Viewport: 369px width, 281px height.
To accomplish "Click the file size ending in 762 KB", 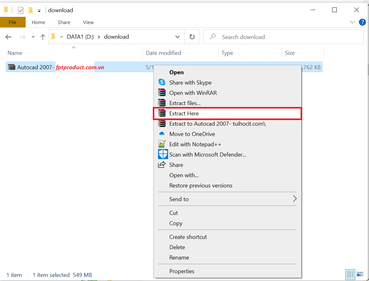I will [311, 67].
